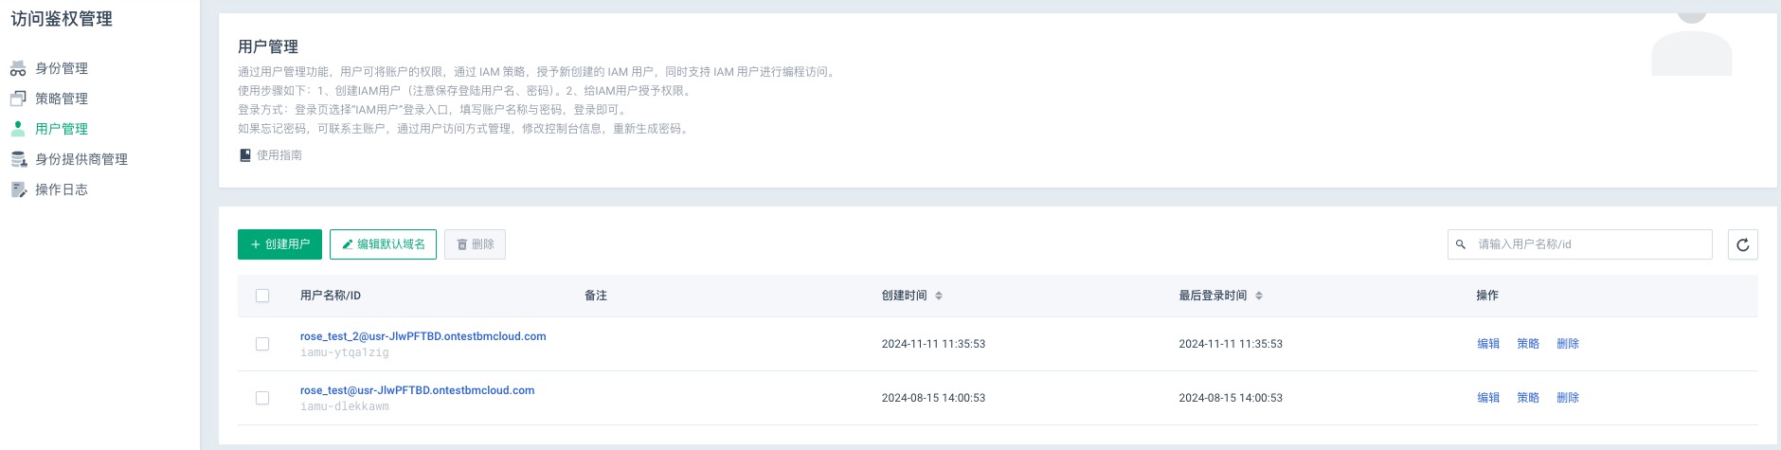Screen dimensions: 1781x450
Task: Open 用户管理 in the sidebar
Action: 62,129
